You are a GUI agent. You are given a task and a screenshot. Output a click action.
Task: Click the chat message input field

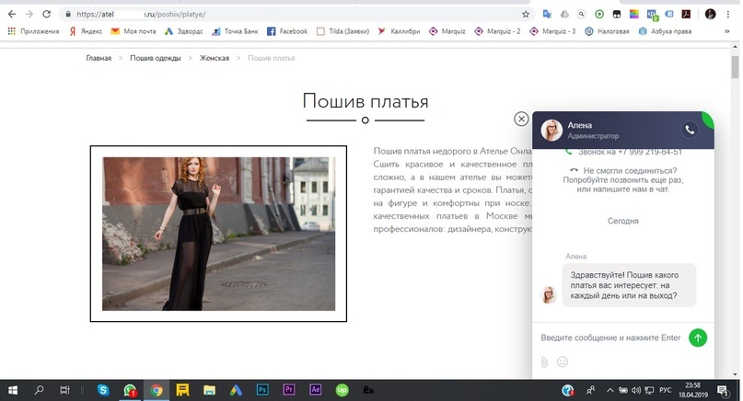coord(610,338)
